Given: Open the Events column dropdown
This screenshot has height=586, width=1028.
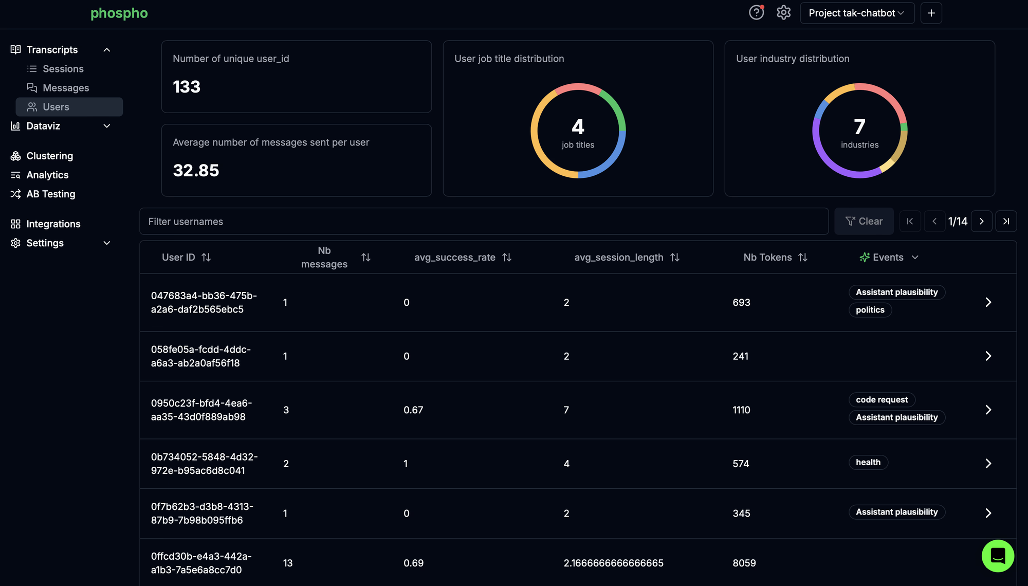Looking at the screenshot, I should 914,258.
